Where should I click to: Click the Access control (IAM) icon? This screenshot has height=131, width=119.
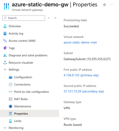point(5,41)
